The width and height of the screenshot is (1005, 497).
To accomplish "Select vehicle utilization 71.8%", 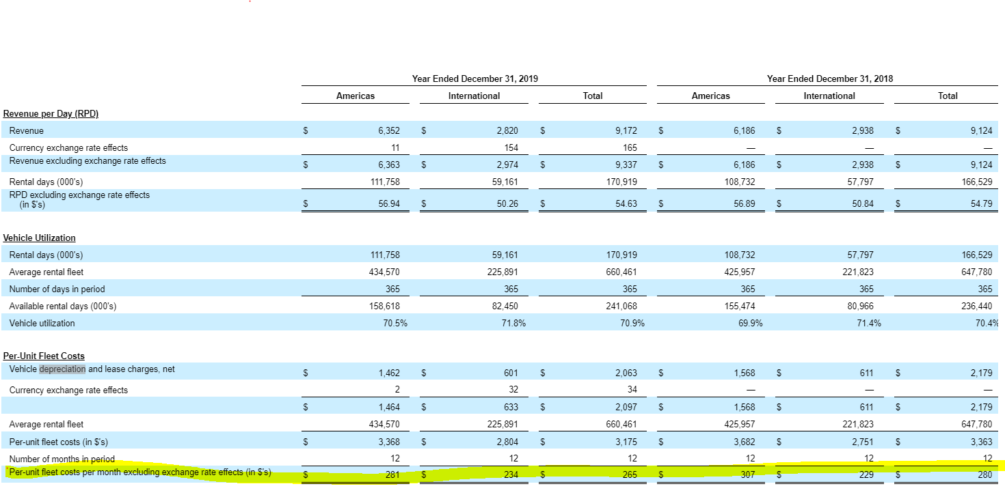I will click(513, 323).
